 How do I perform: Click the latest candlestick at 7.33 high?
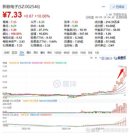click(x=126, y=71)
